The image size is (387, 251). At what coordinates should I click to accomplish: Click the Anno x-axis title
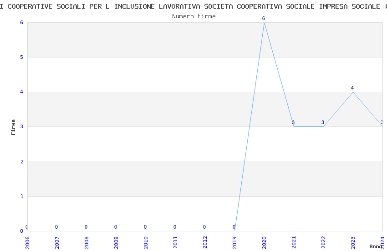pyautogui.click(x=376, y=246)
